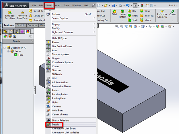Viewport: 179px width, 134px height.
Task: Select the pointer tool in the toolbar
Action: [135, 5]
